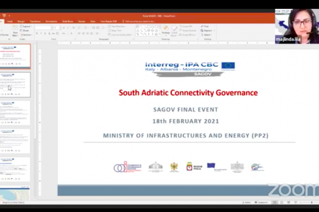Start Slide Show from status bar icon
The image size is (319, 212).
pyautogui.click(x=296, y=202)
